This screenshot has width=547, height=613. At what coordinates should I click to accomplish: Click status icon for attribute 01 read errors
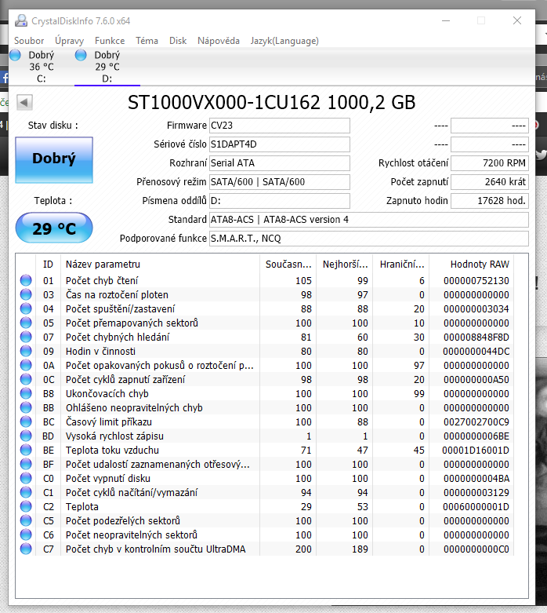click(26, 281)
